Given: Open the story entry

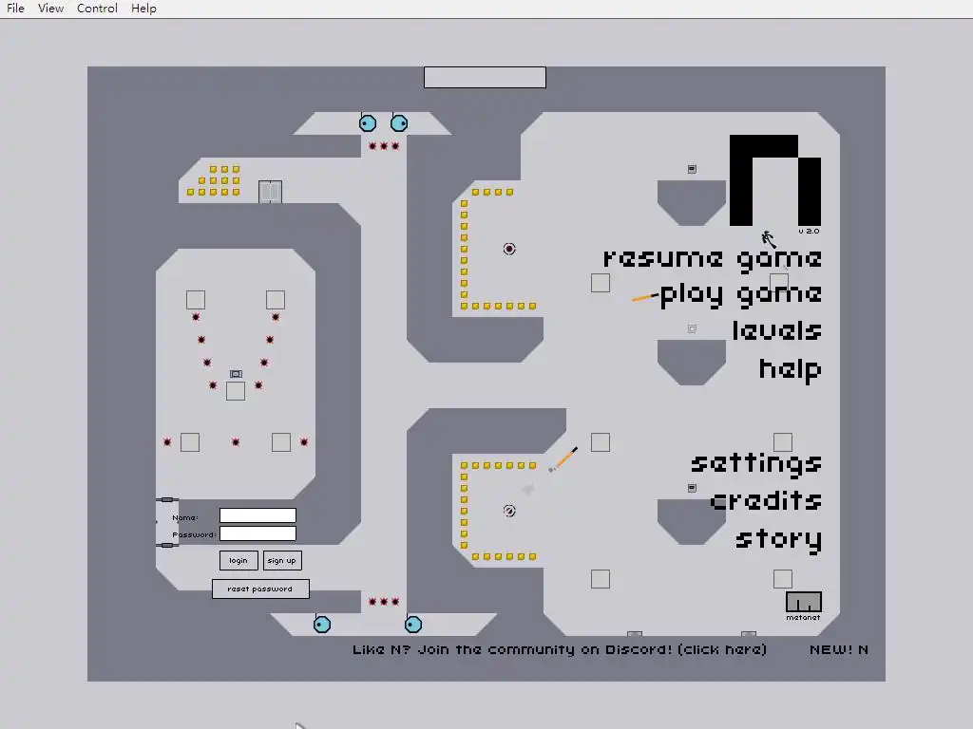Looking at the screenshot, I should click(x=779, y=539).
